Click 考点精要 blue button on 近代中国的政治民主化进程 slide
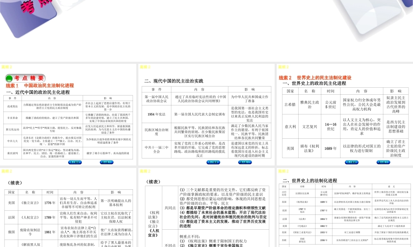The width and height of the screenshot is (413, 247). (75, 162)
